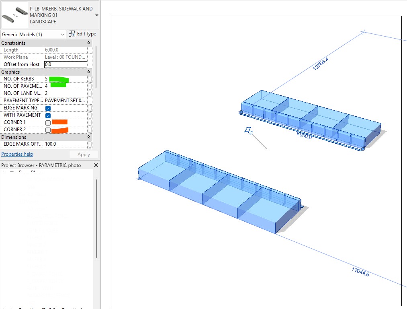
Task: Edit the NO. OF KERBS value
Action: pos(65,79)
